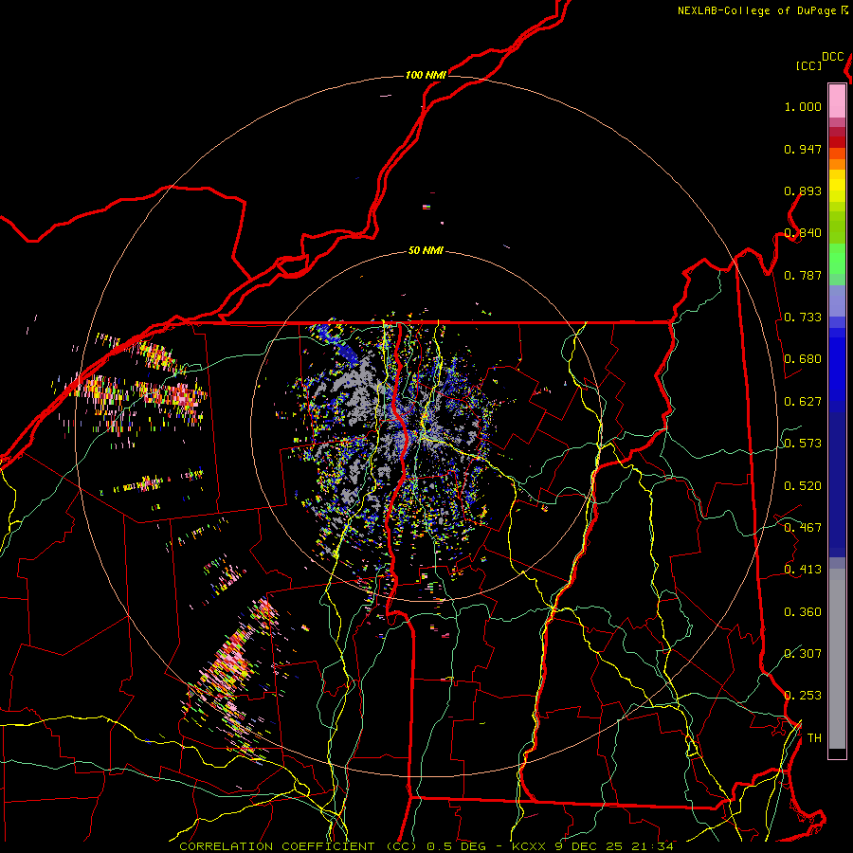The height and width of the screenshot is (853, 853).
Task: Select the 0.680 scale value
Action: [x=803, y=359]
